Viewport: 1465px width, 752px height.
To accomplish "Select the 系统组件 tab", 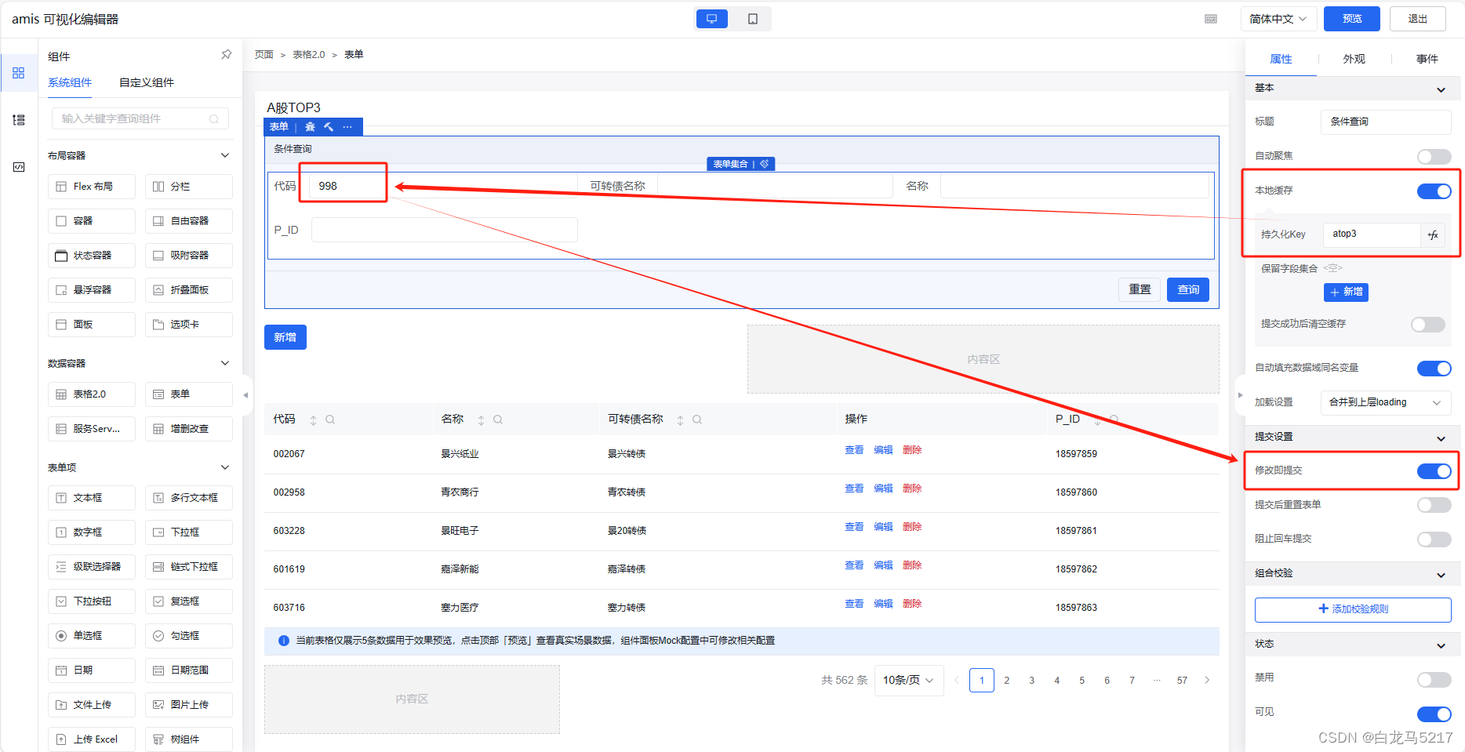I will point(70,82).
